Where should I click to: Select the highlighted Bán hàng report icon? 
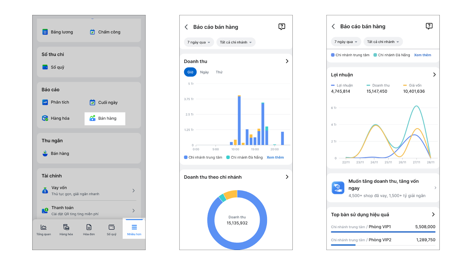(x=92, y=118)
